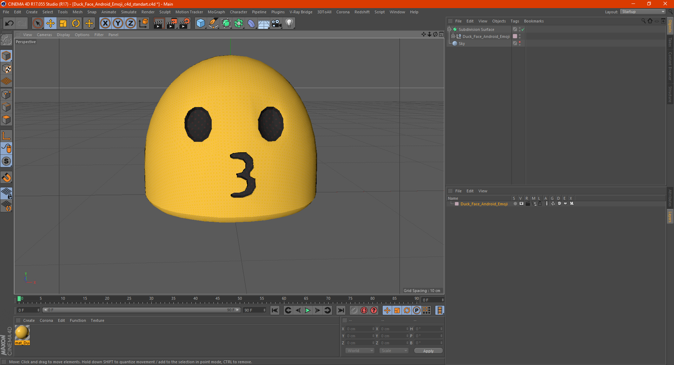Toggle position keyframe recording button
Viewport: 674px width, 365px height.
coord(387,310)
